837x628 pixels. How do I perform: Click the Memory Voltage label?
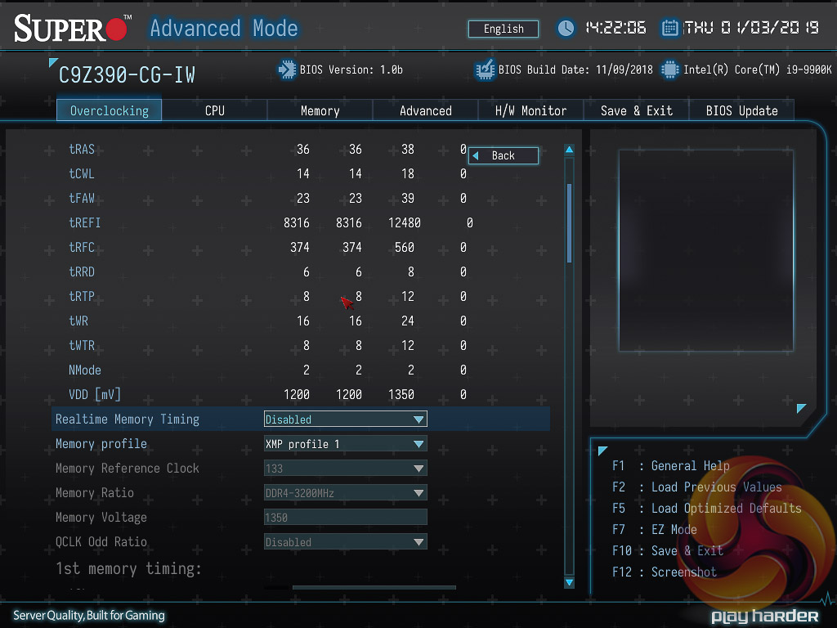point(101,518)
